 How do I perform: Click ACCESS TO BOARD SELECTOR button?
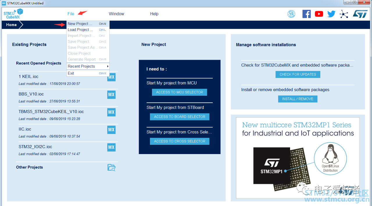tap(180, 117)
